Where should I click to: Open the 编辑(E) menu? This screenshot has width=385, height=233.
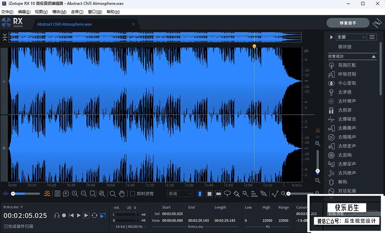click(24, 12)
